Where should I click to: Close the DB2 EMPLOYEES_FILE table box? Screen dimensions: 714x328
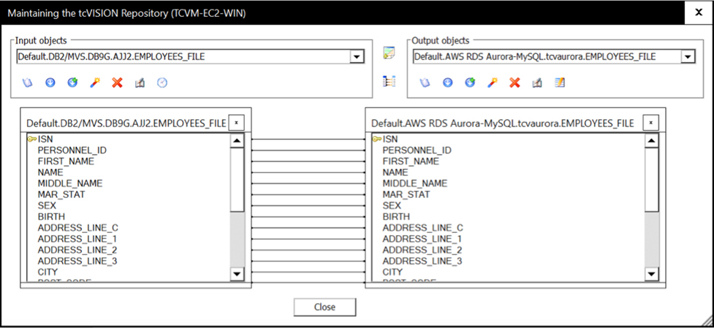(x=236, y=123)
